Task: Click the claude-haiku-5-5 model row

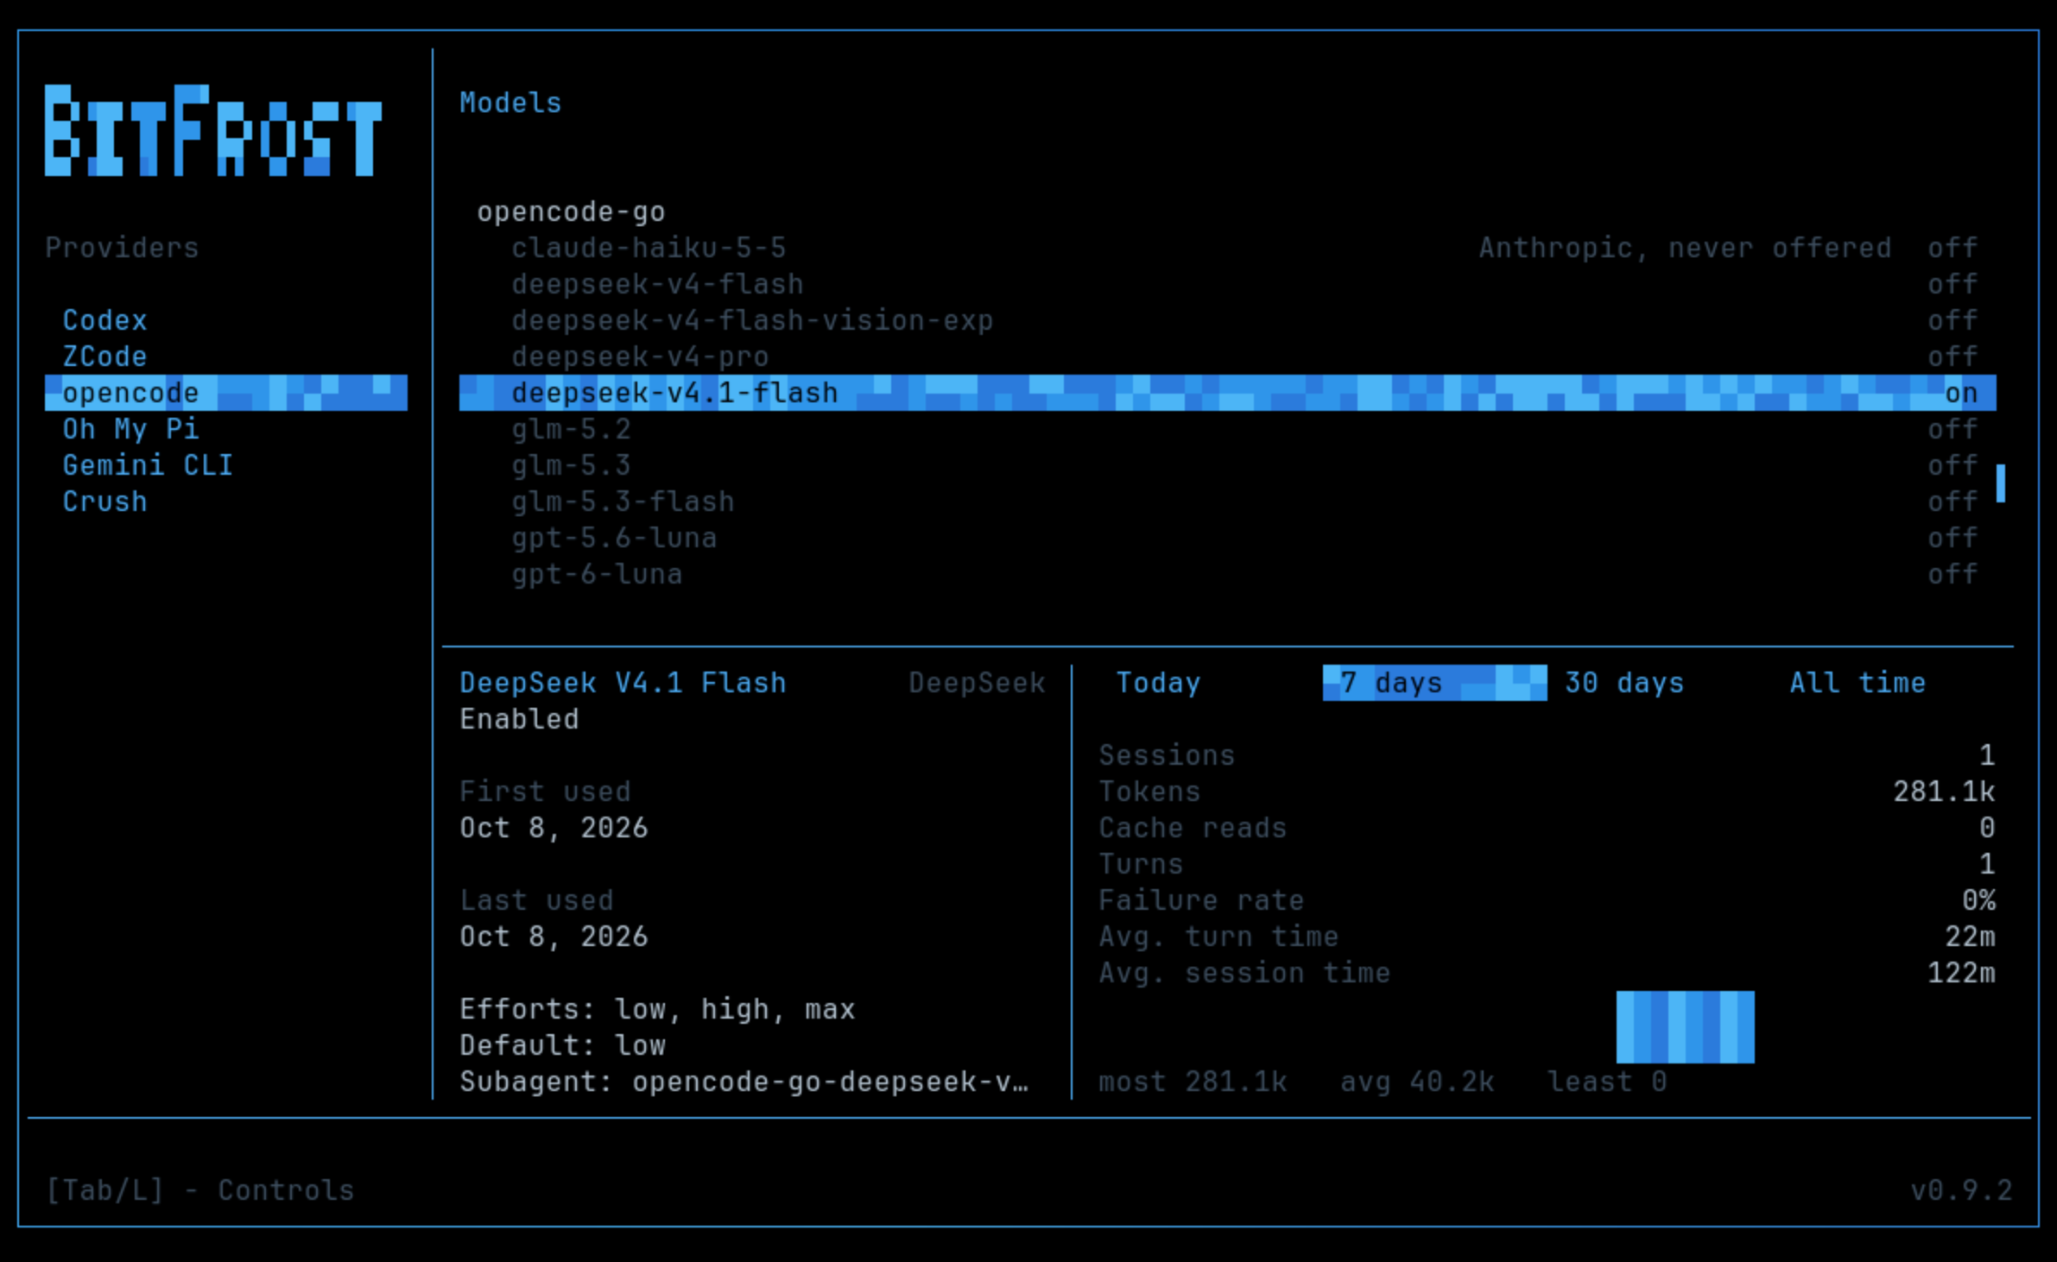Action: (x=1227, y=248)
